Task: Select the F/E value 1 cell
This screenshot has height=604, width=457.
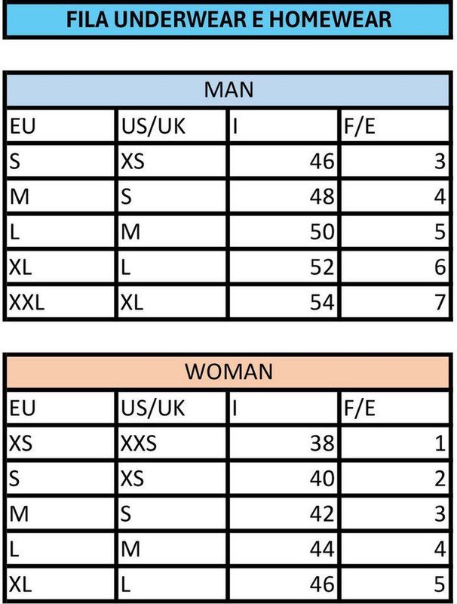Action: 394,442
